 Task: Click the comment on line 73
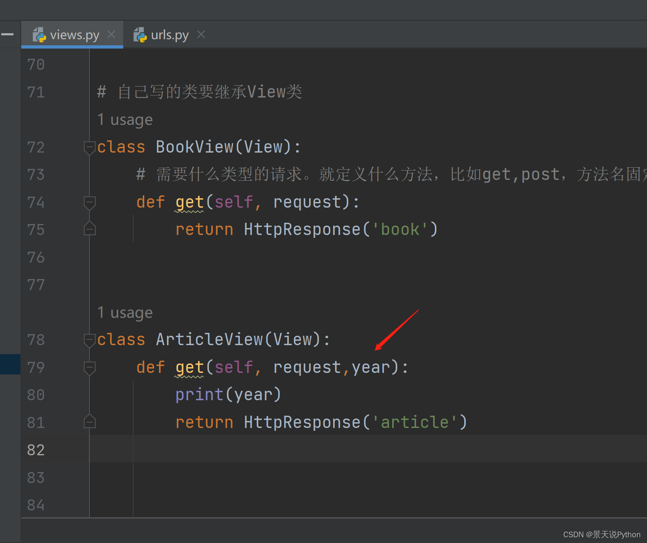[392, 175]
